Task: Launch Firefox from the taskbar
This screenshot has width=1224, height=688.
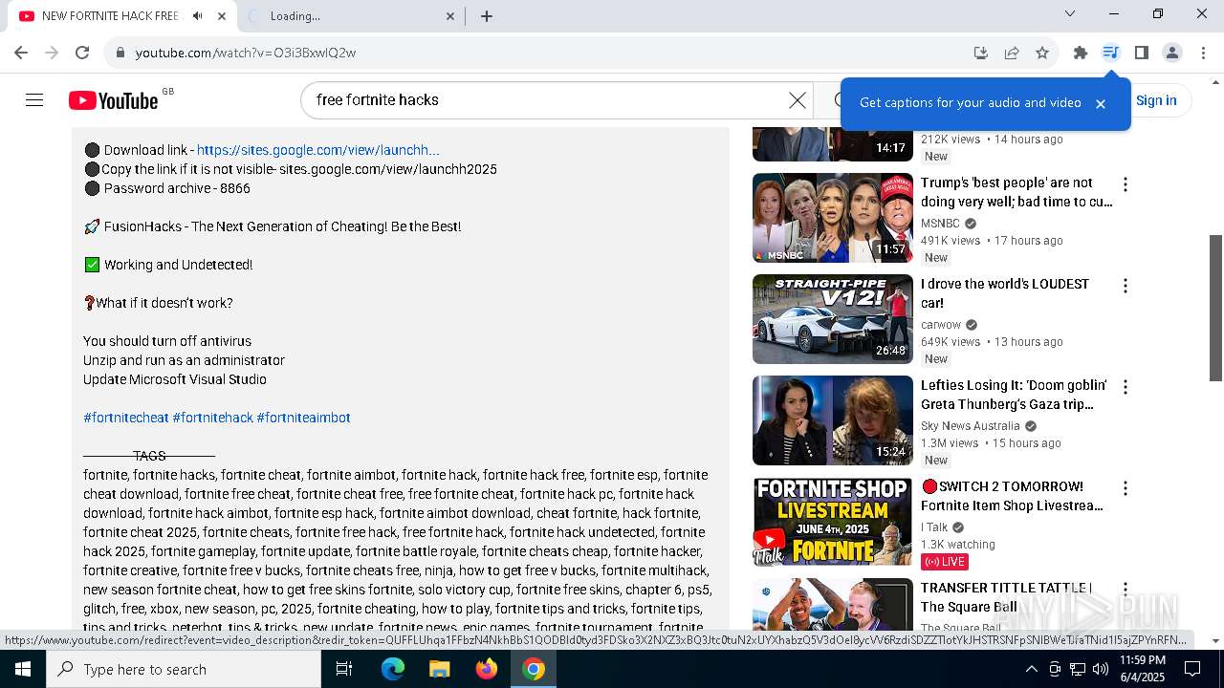Action: coord(487,669)
